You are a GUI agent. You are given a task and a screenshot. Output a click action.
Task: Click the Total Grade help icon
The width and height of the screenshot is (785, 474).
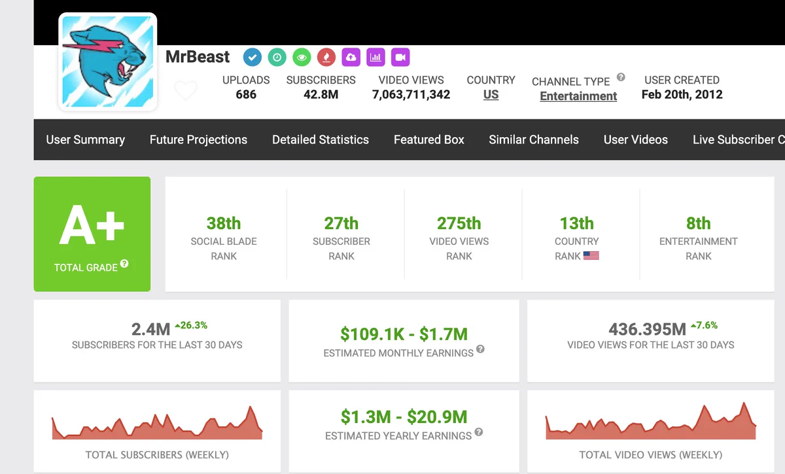coord(124,264)
